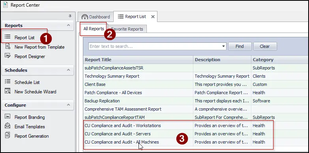The image size is (309, 153).
Task: Click the Custom category cell
Action: (280, 84)
